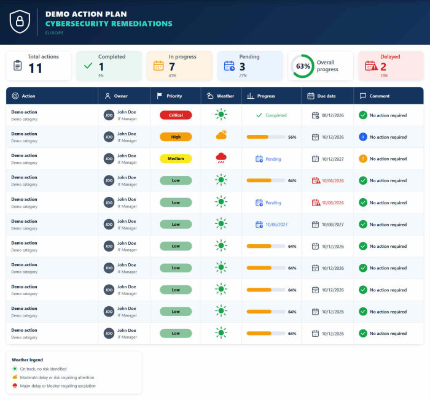Screen dimensions: 430x400
Task: Click "Moderate delay or risk requiring attention" text
Action: coord(57,377)
